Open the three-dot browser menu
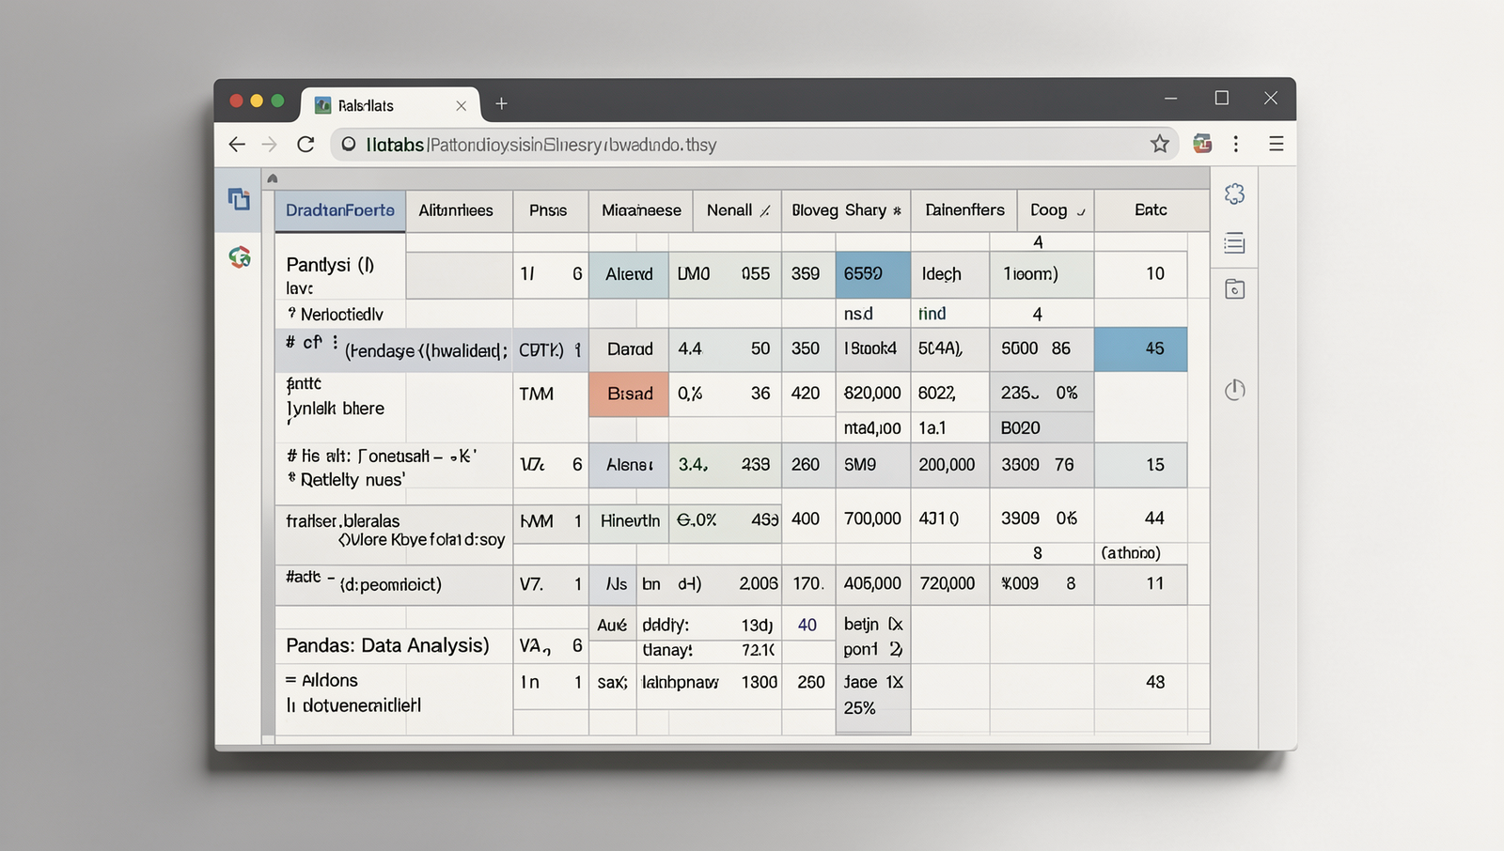1504x851 pixels. [1236, 144]
